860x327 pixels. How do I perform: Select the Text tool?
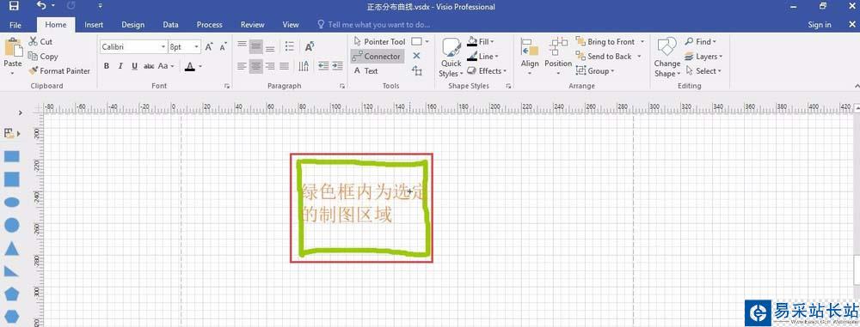coord(365,70)
